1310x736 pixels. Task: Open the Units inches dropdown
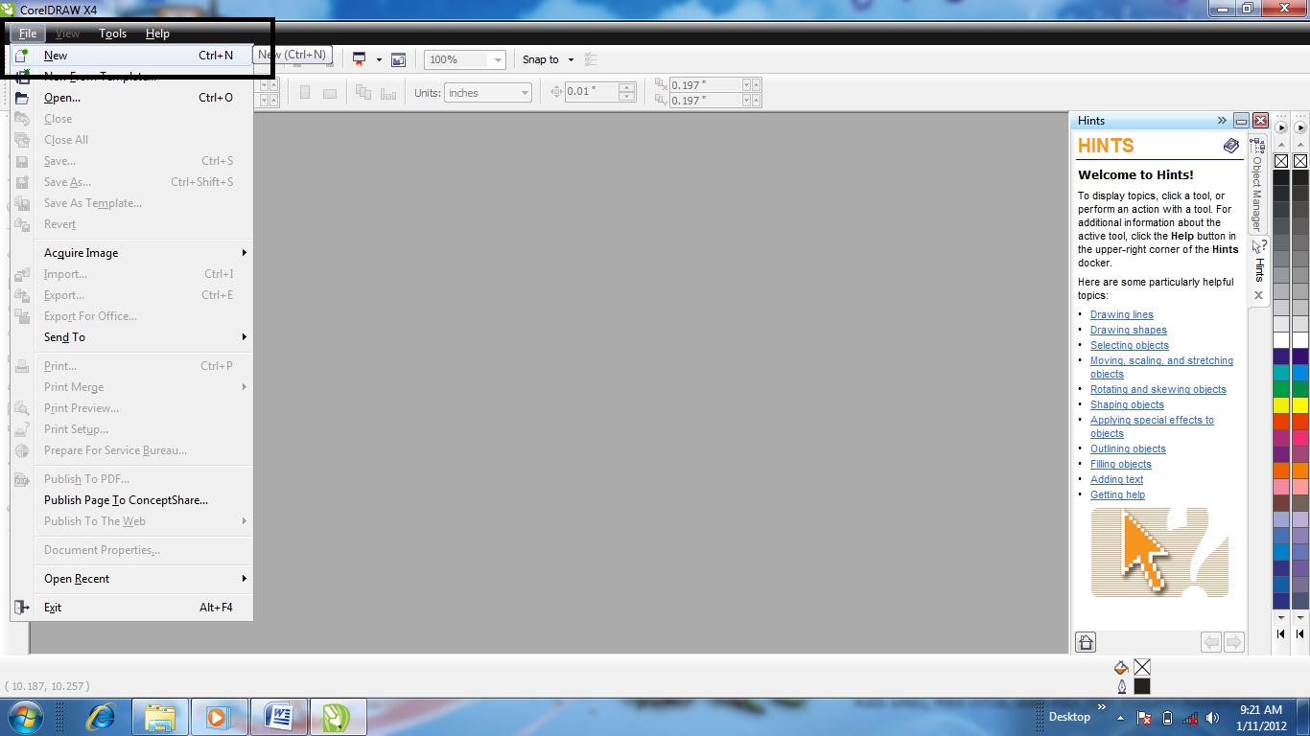coord(524,93)
